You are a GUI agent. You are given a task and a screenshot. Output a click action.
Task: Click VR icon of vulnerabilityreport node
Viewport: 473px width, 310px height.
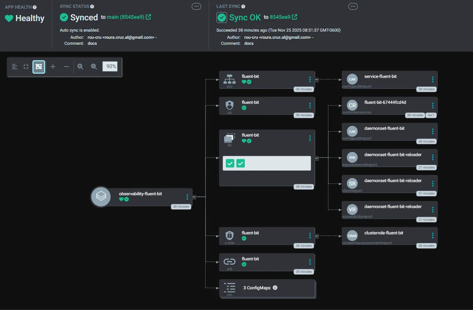tap(352, 210)
